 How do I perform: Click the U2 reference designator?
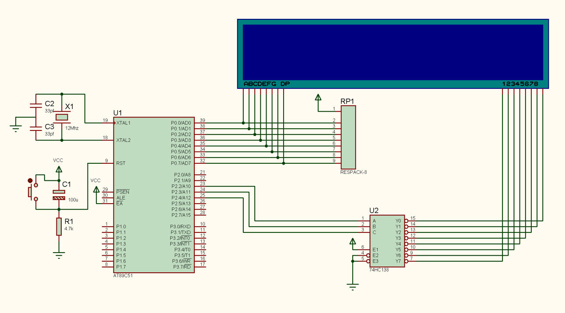[374, 210]
